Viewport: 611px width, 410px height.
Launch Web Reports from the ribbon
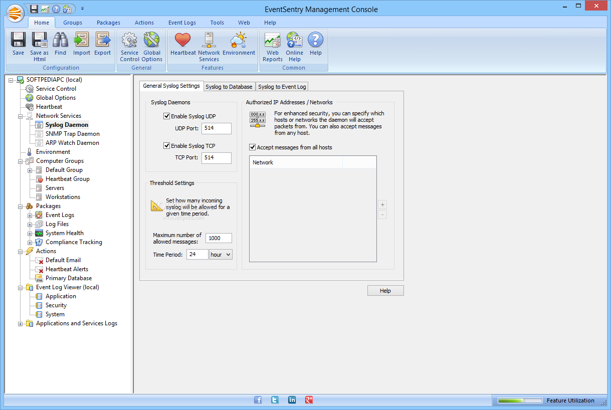click(273, 47)
